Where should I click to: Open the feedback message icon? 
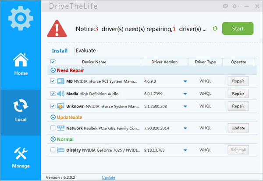pyautogui.click(x=225, y=7)
